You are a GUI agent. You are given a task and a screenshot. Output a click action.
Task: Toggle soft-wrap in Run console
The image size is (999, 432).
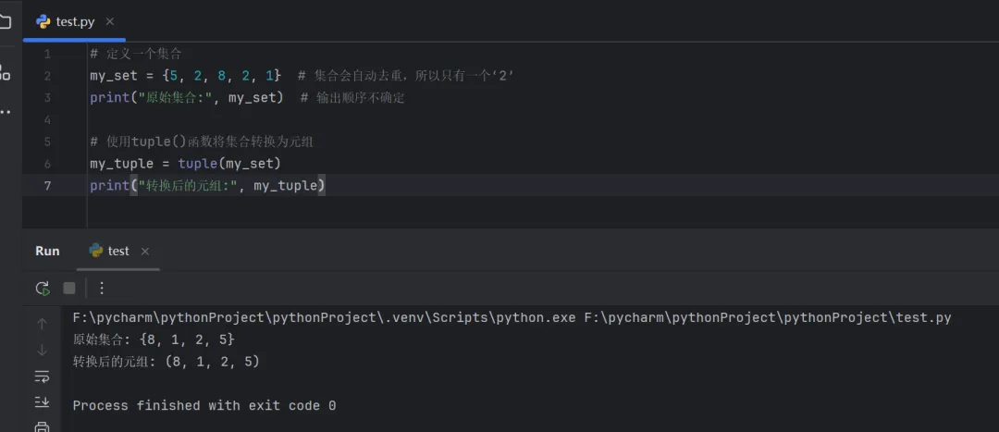coord(42,376)
